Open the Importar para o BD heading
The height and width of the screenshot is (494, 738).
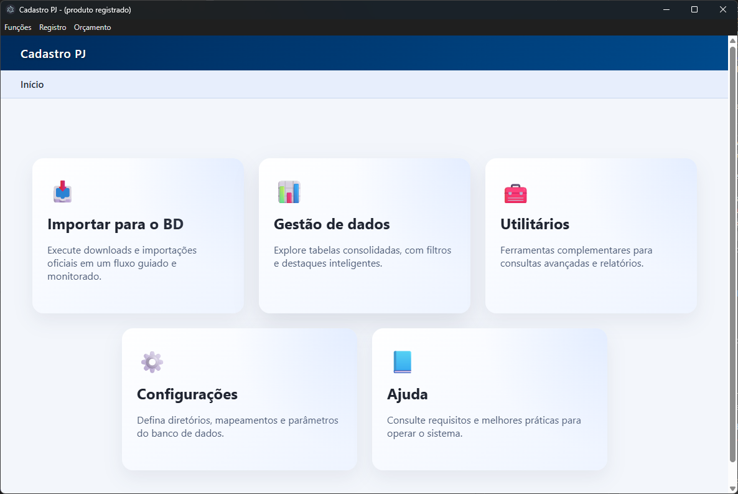click(115, 224)
